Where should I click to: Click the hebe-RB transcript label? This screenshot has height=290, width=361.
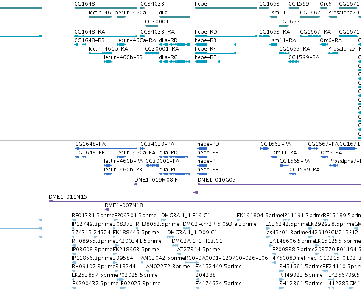(205, 40)
